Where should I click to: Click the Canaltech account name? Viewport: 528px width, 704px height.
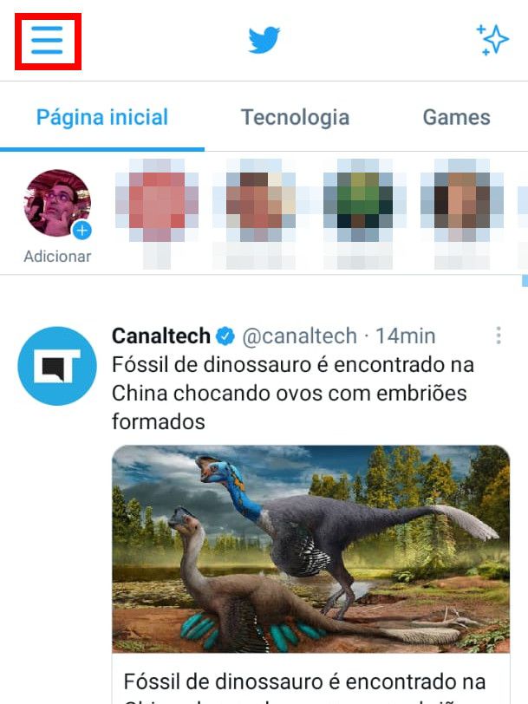click(x=161, y=336)
